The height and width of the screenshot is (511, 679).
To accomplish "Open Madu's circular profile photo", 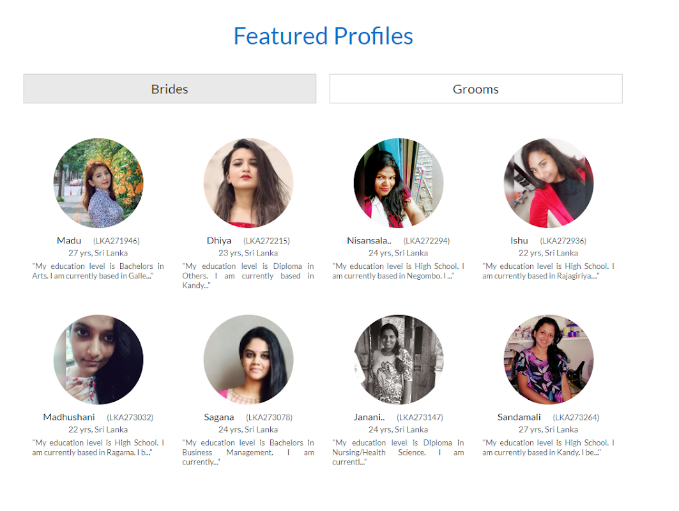I will click(98, 183).
